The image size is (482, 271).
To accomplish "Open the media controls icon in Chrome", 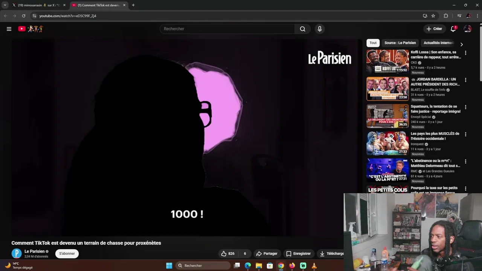I will click(x=459, y=16).
